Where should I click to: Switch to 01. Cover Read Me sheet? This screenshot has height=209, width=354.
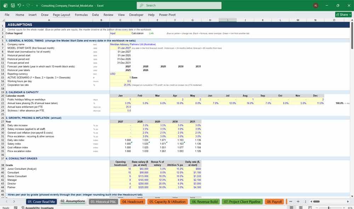41,202
